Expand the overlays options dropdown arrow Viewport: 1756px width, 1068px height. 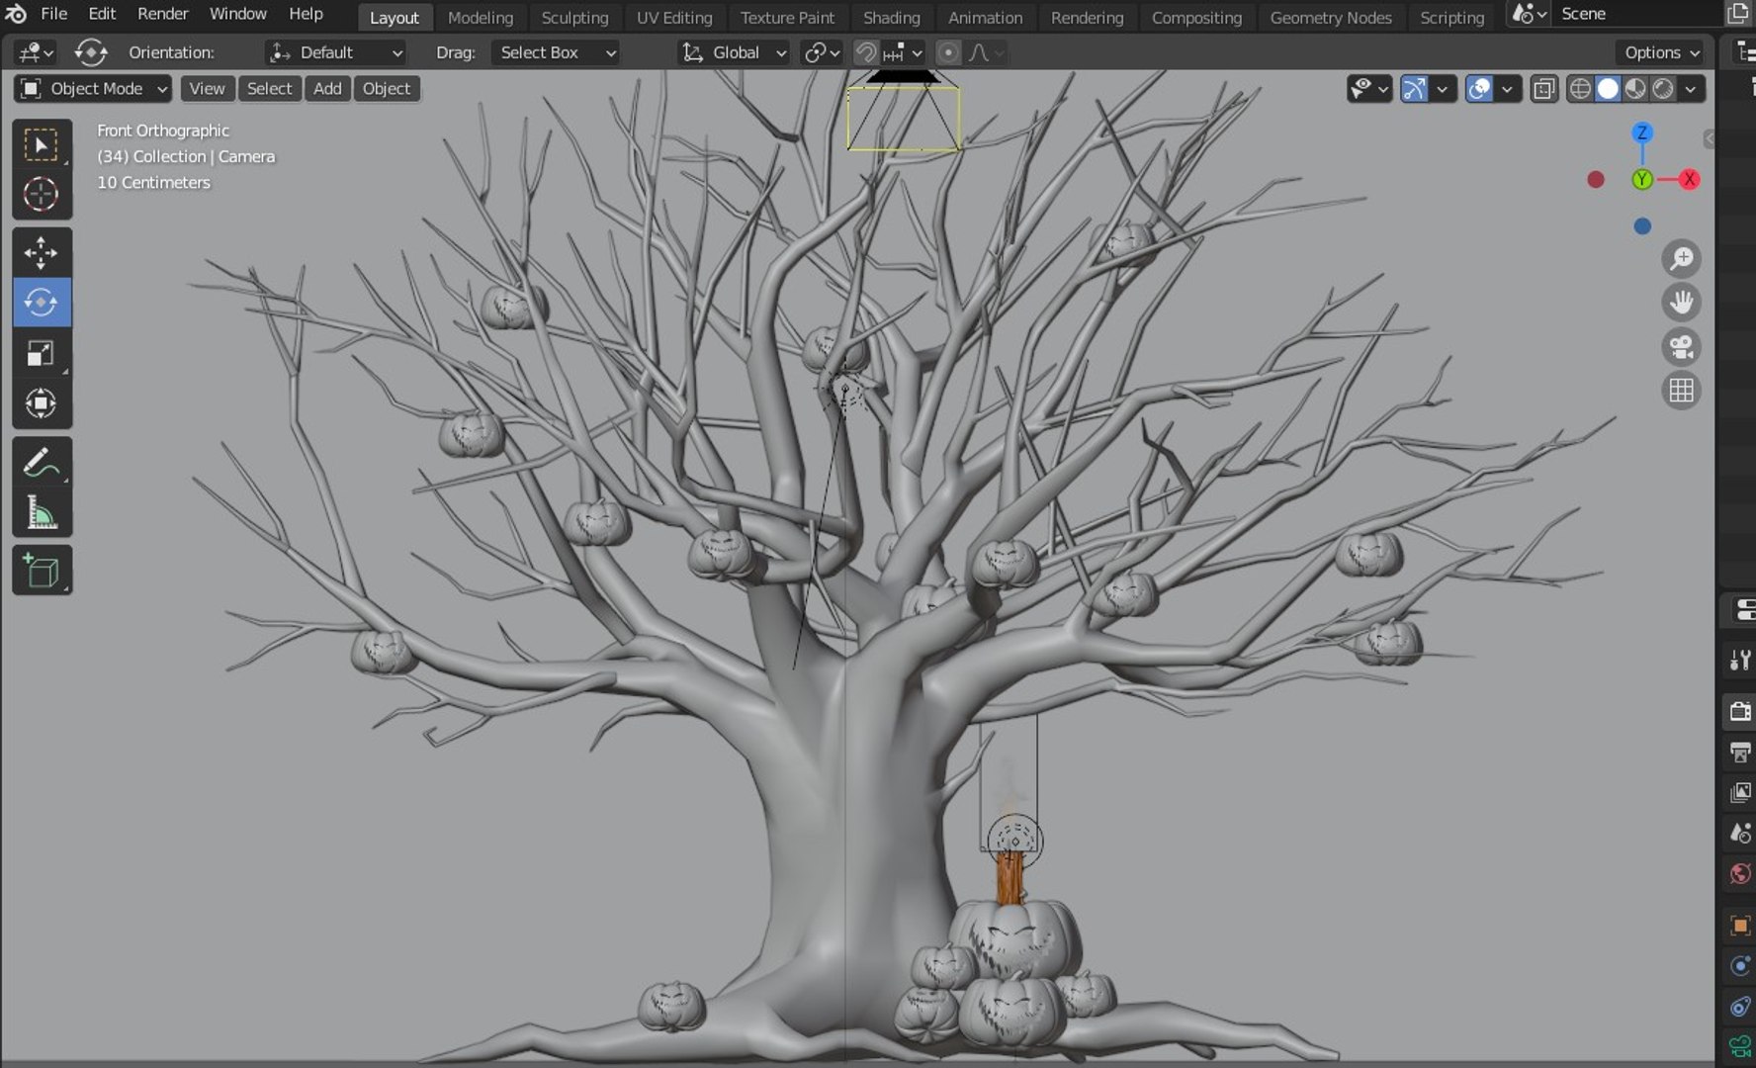pyautogui.click(x=1507, y=89)
